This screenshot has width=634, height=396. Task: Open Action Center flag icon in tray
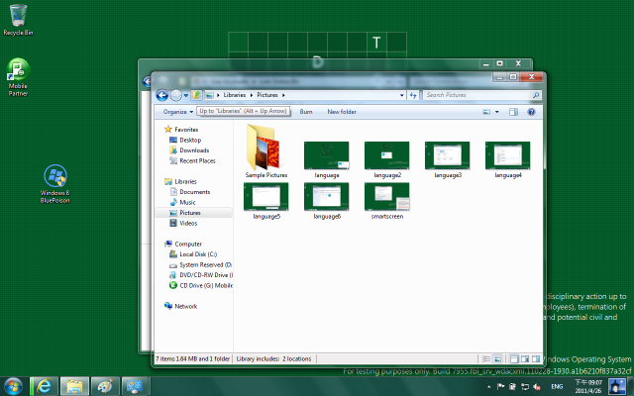point(500,387)
